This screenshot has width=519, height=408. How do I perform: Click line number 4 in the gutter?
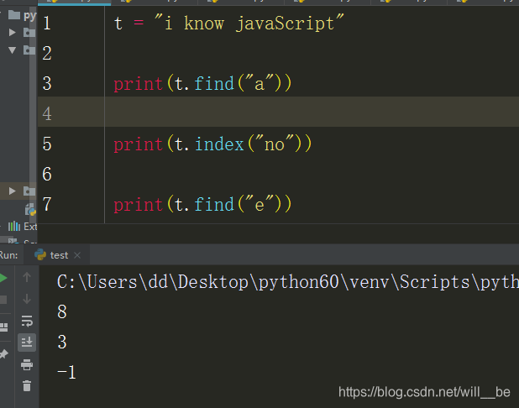[47, 113]
